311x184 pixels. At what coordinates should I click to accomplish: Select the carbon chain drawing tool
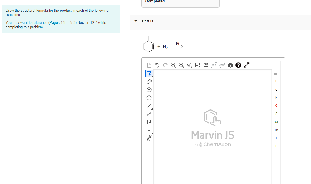coord(149,114)
